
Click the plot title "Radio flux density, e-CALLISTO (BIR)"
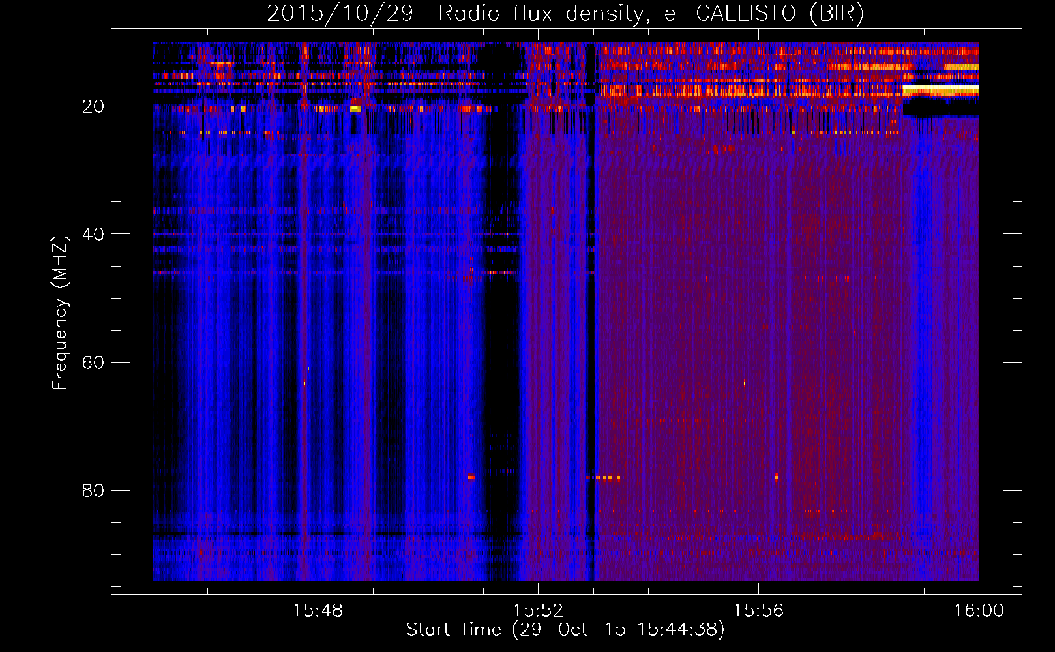[651, 14]
